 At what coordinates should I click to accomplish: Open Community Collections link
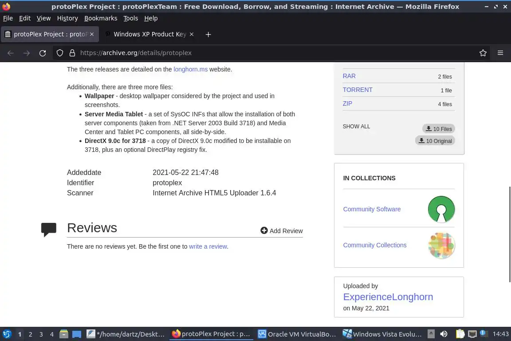tap(375, 245)
